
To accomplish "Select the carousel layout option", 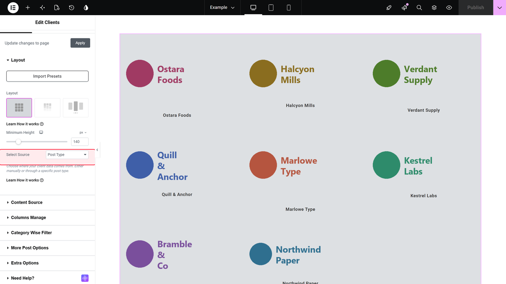I will click(x=75, y=108).
